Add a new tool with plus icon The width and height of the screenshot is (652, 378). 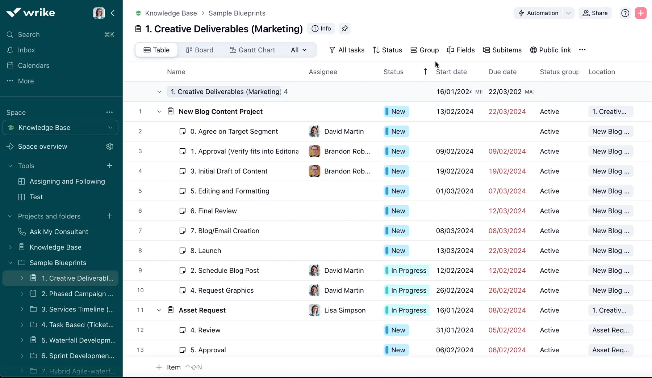tap(109, 166)
